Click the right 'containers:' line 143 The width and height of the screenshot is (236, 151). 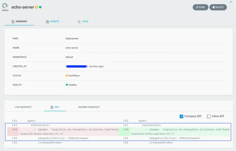pos(151,125)
